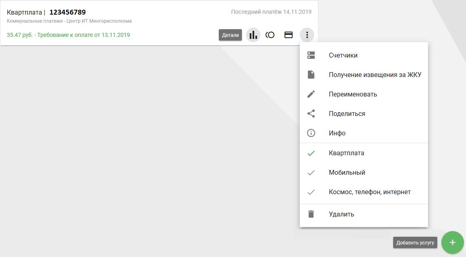Click the green plus add service button

pyautogui.click(x=453, y=242)
